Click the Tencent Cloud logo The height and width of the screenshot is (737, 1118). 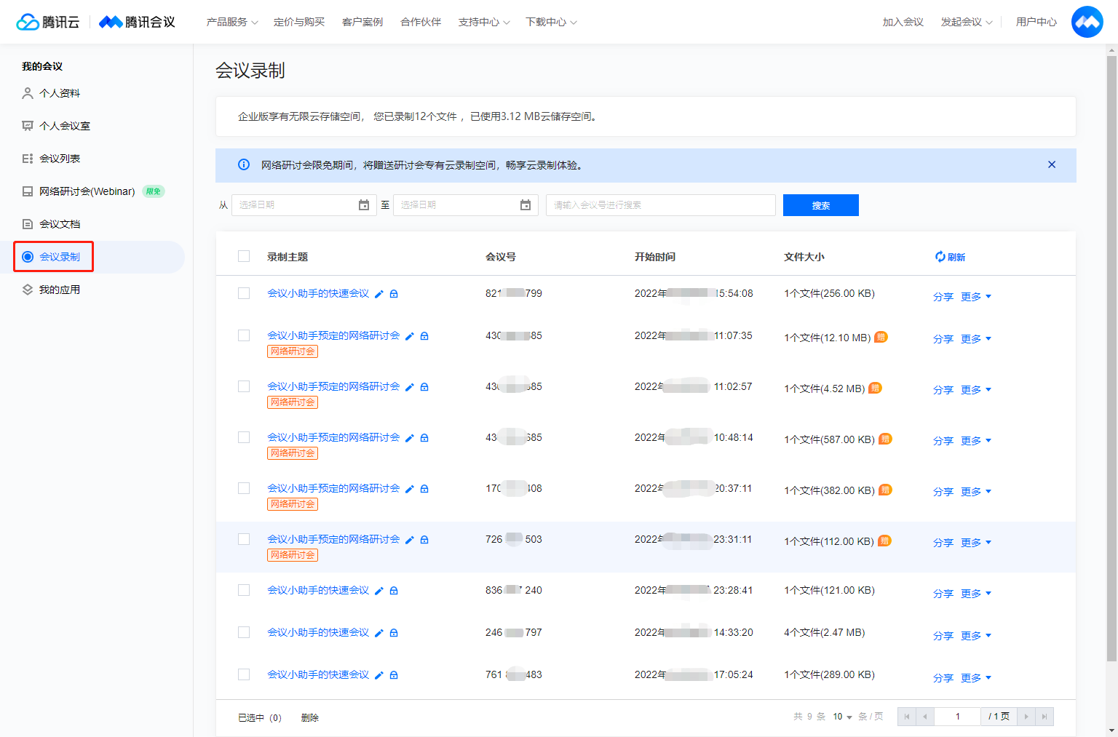[x=47, y=22]
